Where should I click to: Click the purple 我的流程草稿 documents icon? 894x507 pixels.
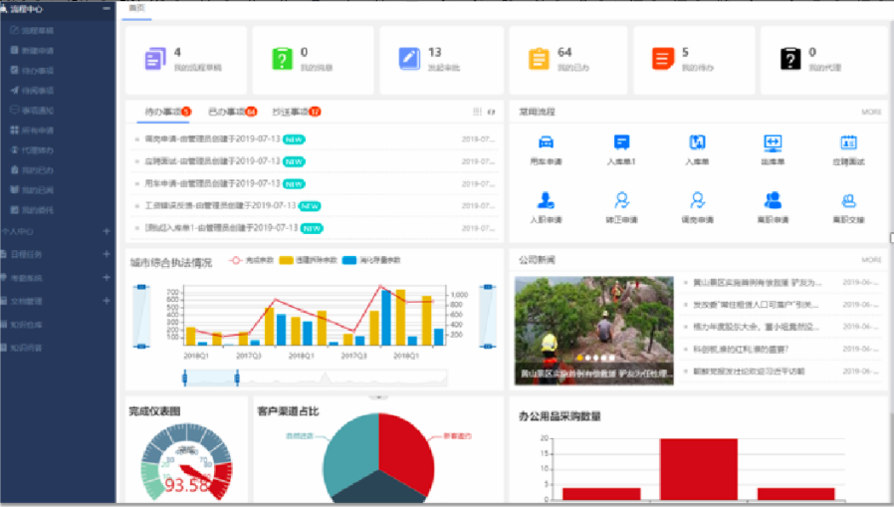click(x=154, y=59)
